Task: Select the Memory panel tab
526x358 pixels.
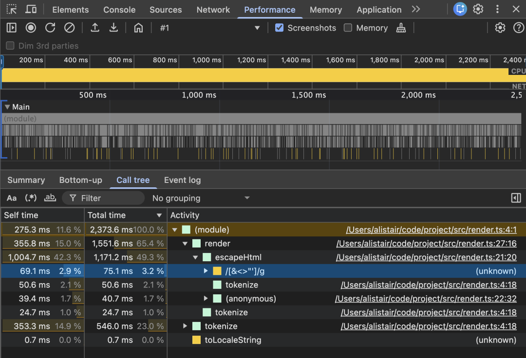Action: click(326, 10)
